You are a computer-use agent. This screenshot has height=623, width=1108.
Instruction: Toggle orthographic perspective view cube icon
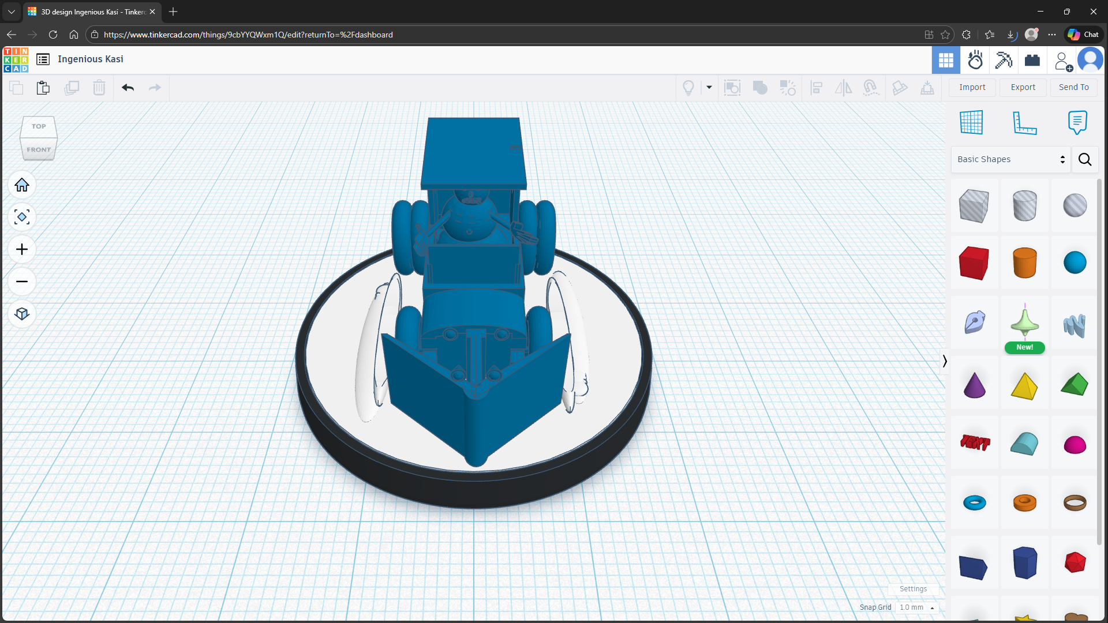(22, 314)
